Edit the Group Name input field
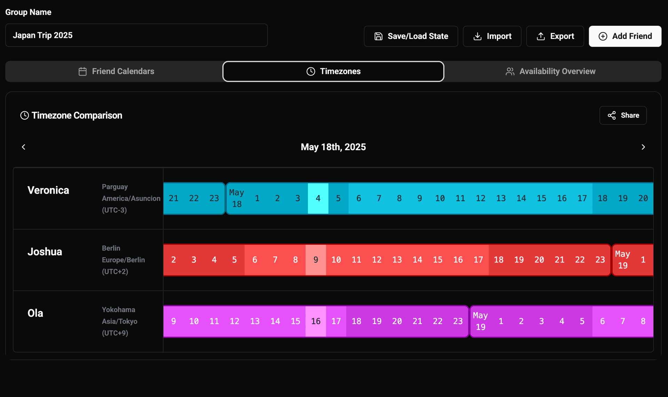The width and height of the screenshot is (668, 397). coord(136,35)
